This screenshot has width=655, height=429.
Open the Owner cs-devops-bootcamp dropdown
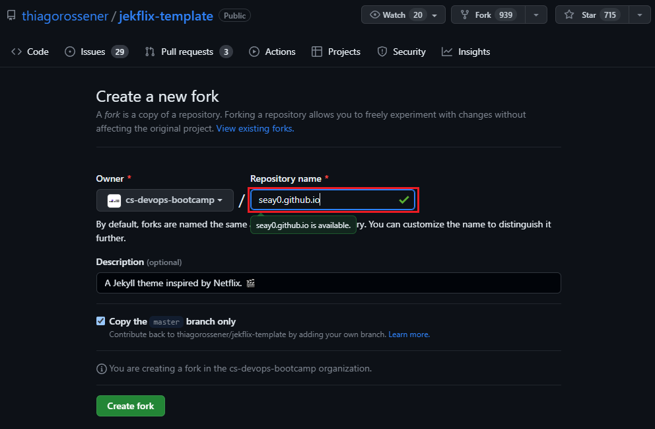pyautogui.click(x=165, y=200)
